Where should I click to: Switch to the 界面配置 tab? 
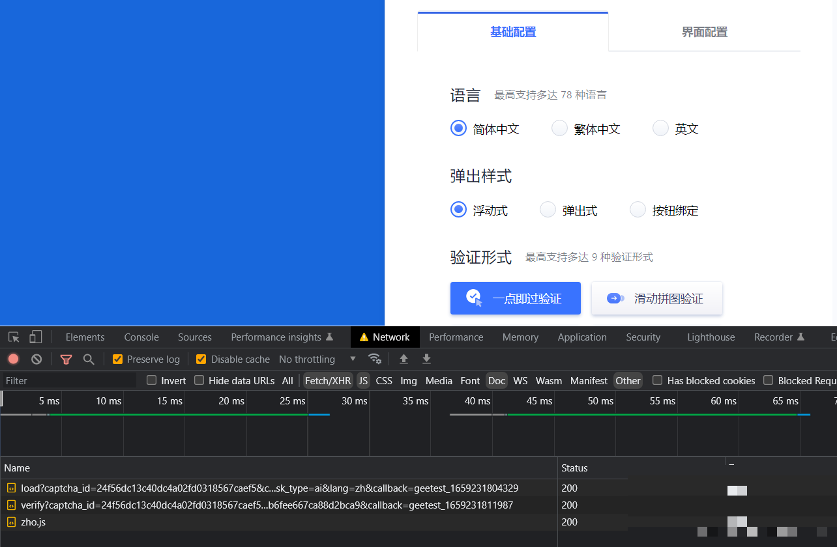[x=704, y=31]
